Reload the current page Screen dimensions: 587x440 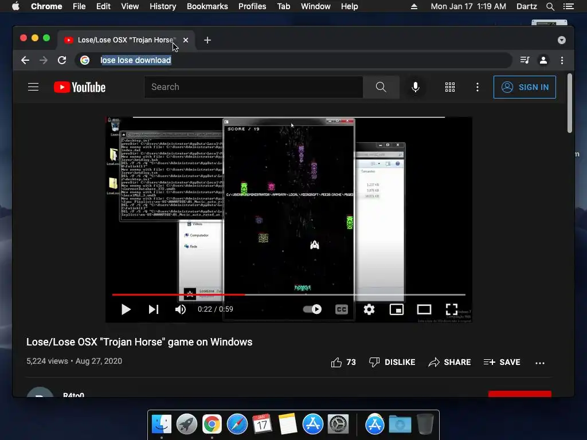coord(62,60)
